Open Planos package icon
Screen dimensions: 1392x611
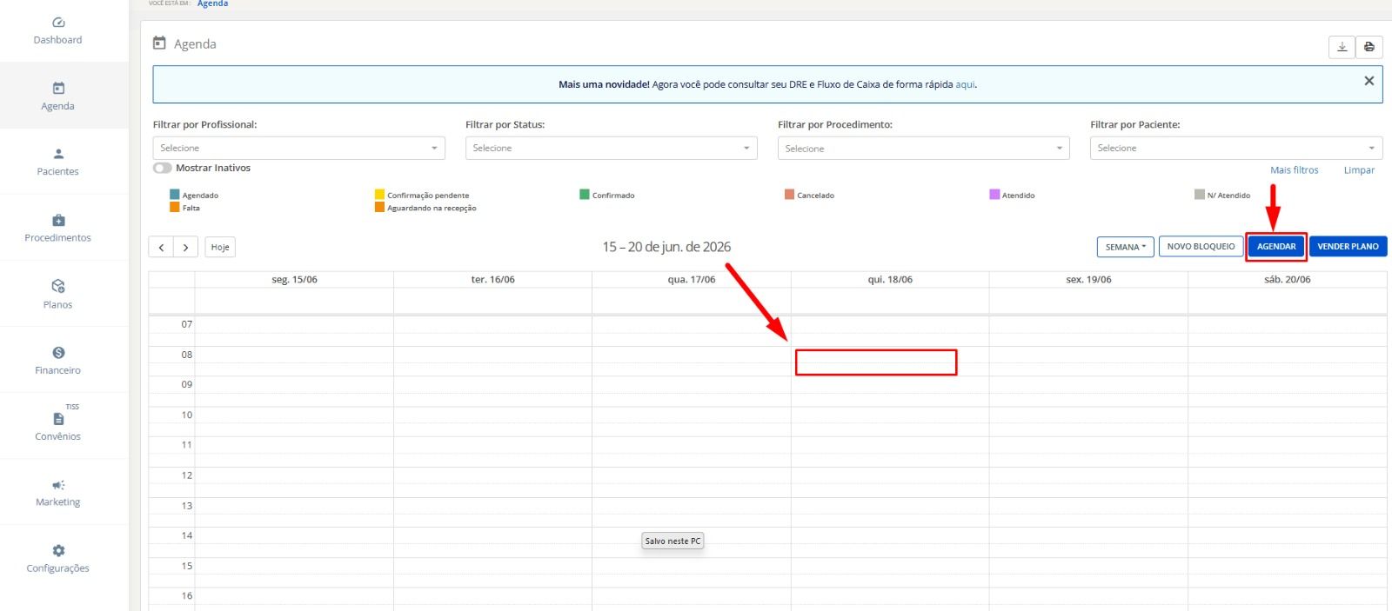58,286
